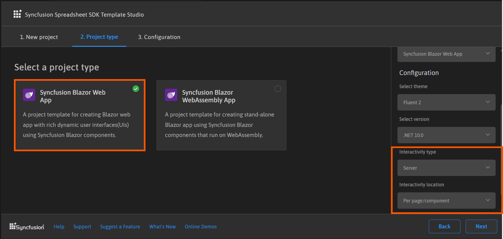Image resolution: width=503 pixels, height=239 pixels.
Task: Go to the 1. New project tab
Action: pyautogui.click(x=39, y=37)
